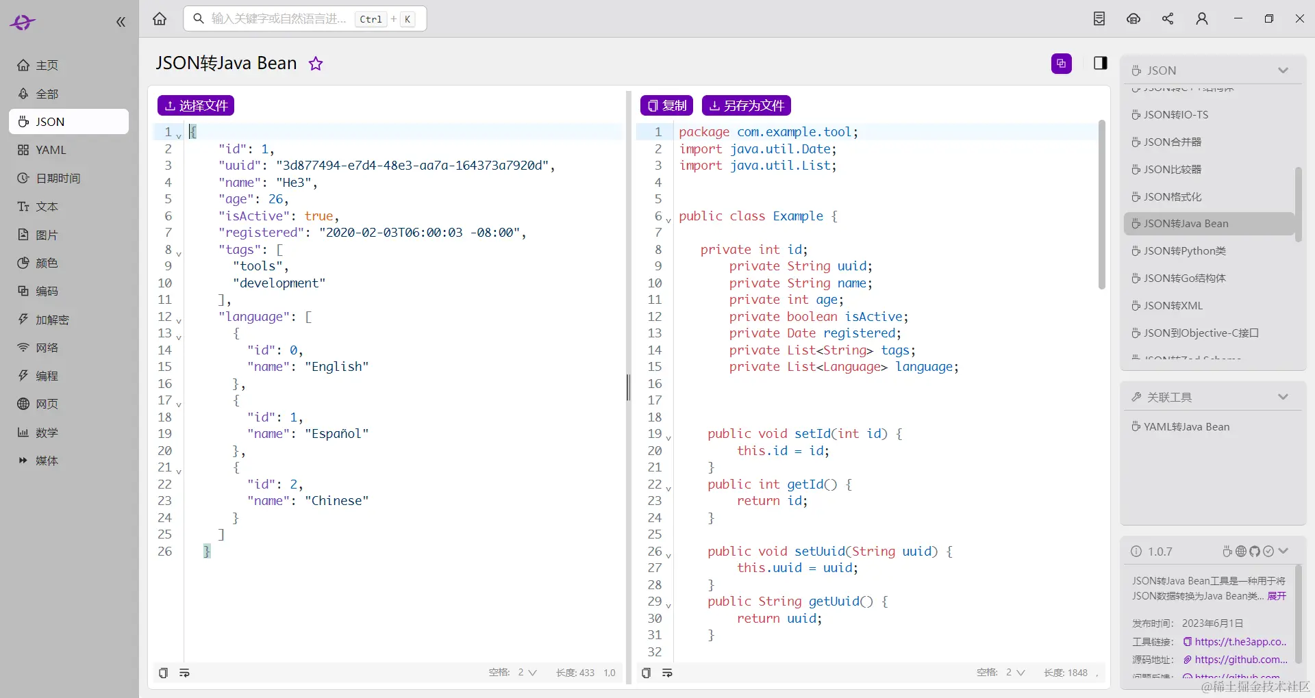
Task: Open the 文本 category
Action: (x=68, y=207)
